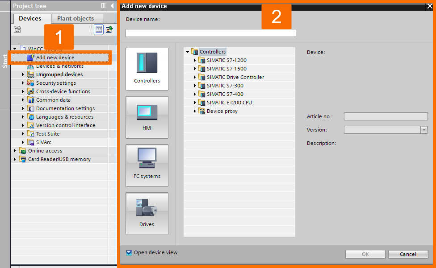Expand the SIMATIC Drive Controller node
436x268 pixels.
pyautogui.click(x=195, y=77)
